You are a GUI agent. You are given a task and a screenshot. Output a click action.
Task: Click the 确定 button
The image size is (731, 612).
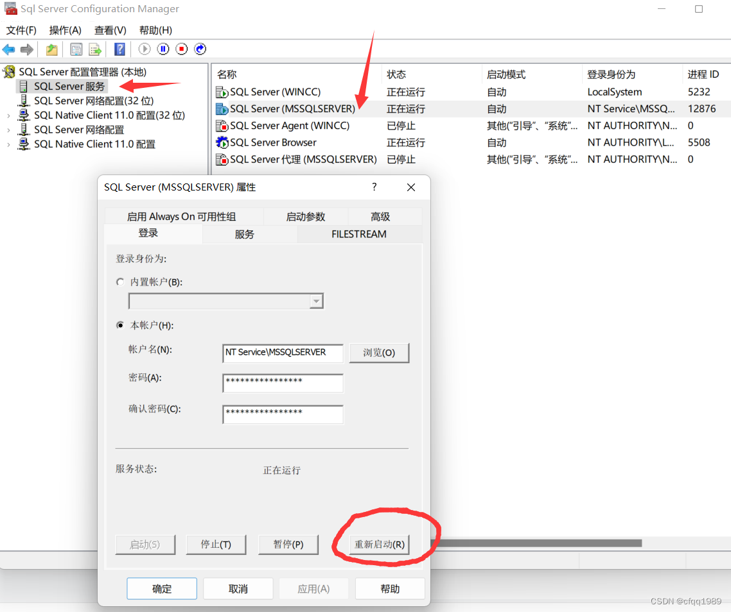point(162,589)
